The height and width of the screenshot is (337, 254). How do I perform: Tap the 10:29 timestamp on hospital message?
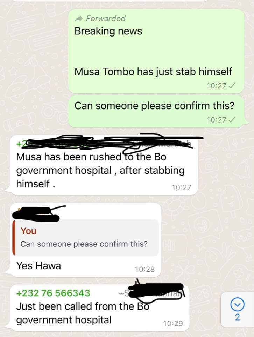(x=173, y=323)
